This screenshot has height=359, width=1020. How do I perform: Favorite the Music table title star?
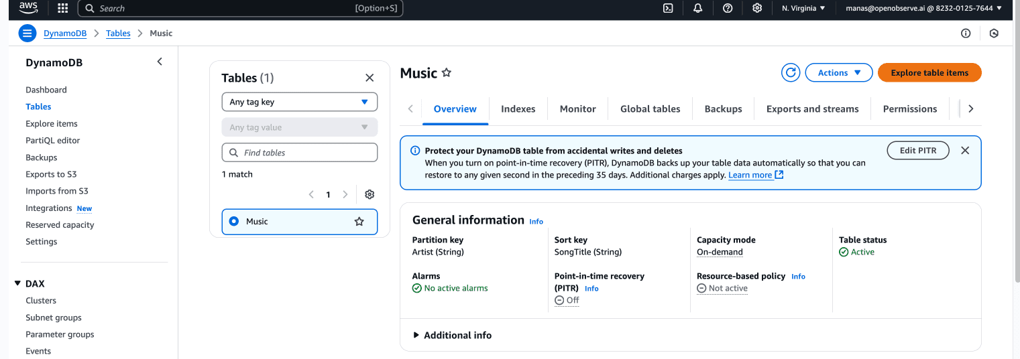(x=447, y=73)
